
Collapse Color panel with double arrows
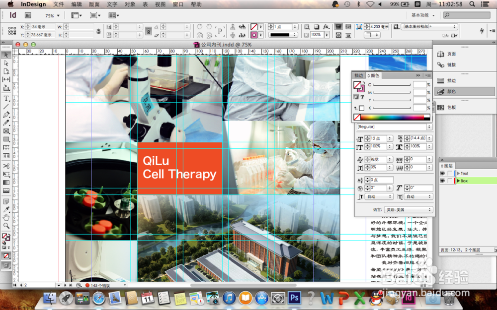point(418,75)
